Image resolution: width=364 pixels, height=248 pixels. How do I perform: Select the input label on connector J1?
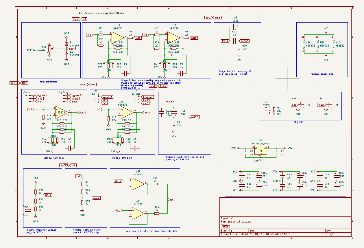click(321, 105)
